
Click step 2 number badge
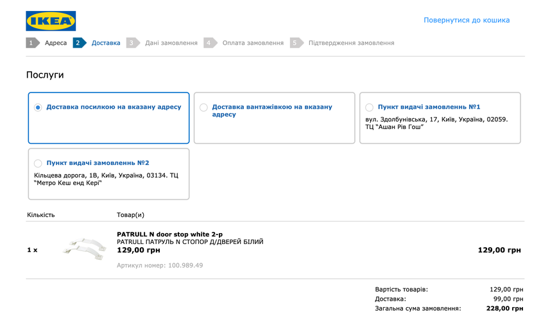pos(78,43)
